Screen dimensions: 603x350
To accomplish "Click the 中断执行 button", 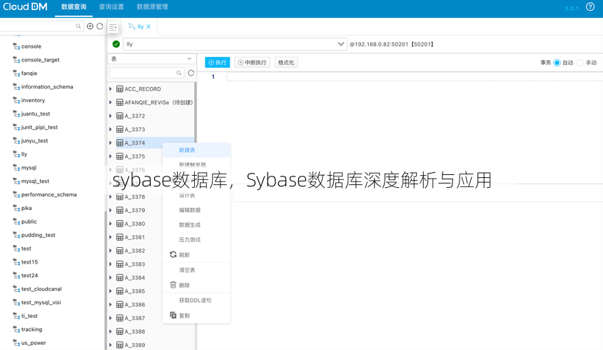I will pos(253,62).
